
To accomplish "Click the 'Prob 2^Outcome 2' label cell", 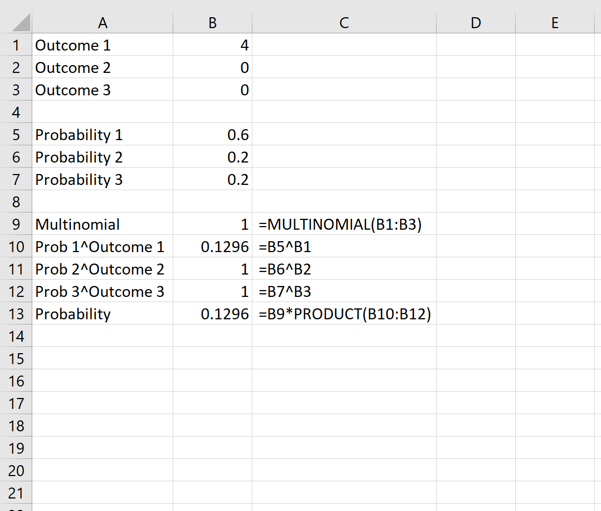I will coord(103,269).
